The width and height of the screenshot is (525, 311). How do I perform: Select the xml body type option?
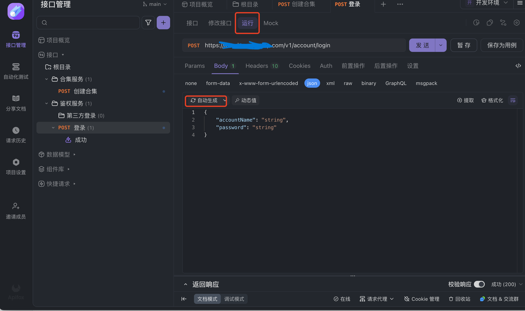330,83
